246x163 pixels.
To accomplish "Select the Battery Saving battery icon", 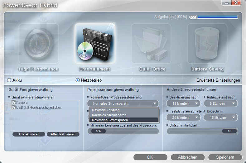I will click(x=207, y=44).
